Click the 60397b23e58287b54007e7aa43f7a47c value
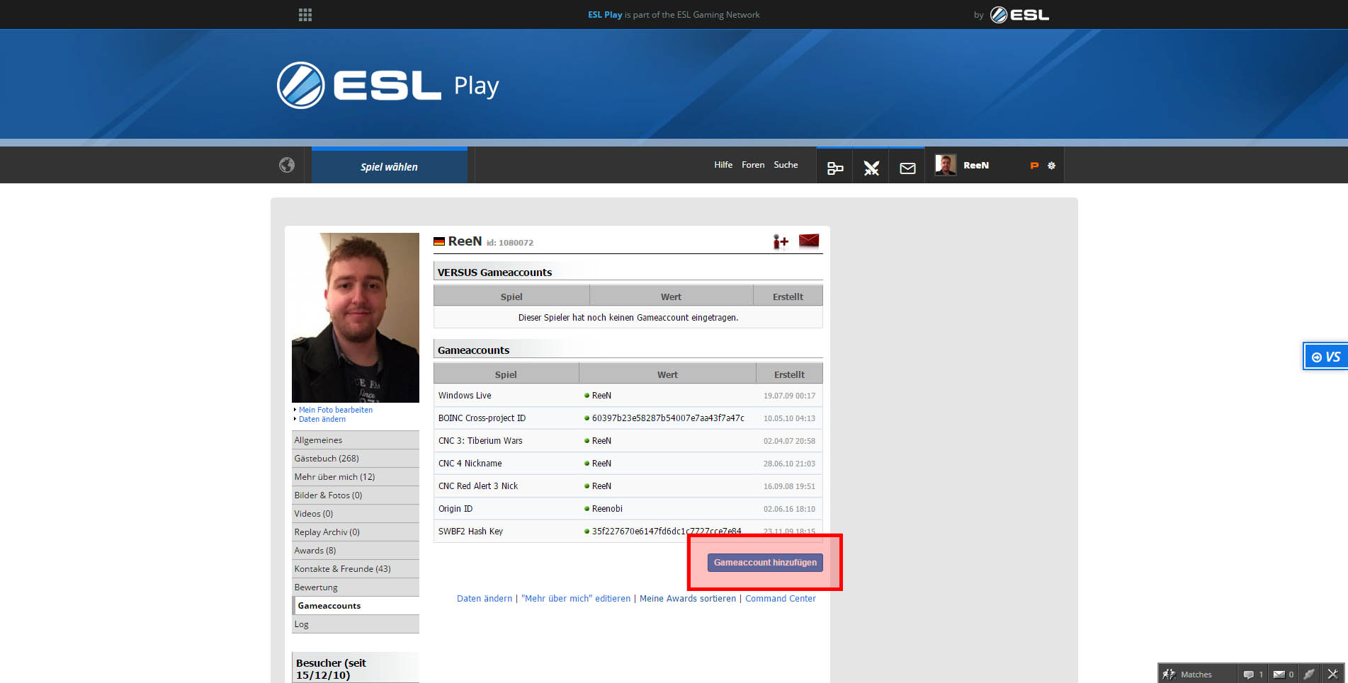The image size is (1348, 683). point(668,418)
